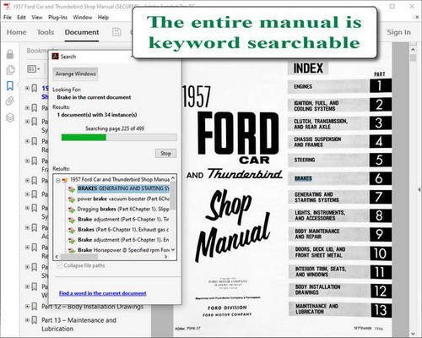Select result 'Brake Horsepower @ Specified rpm'
The width and height of the screenshot is (422, 338).
[123, 250]
